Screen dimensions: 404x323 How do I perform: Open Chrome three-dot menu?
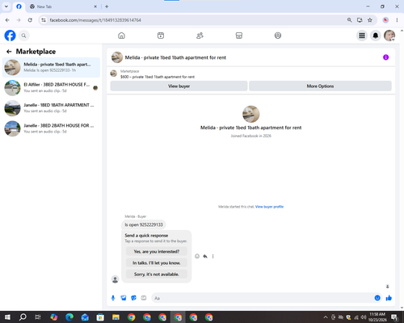coord(397,20)
